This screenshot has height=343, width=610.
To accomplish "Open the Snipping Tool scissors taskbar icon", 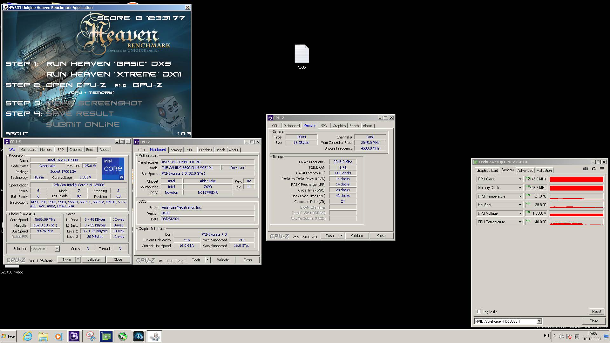I will (91, 336).
